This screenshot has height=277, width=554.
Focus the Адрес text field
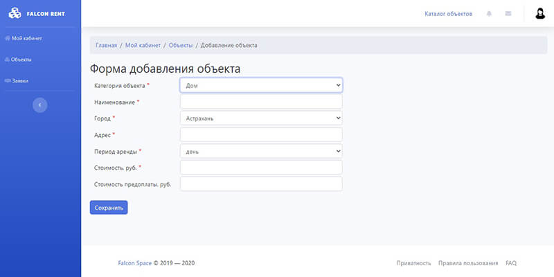[261, 134]
